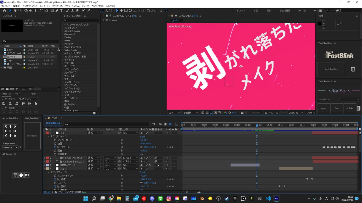The width and height of the screenshot is (362, 203).
Task: Select the Home icon in the toolbar
Action: click(x=4, y=11)
